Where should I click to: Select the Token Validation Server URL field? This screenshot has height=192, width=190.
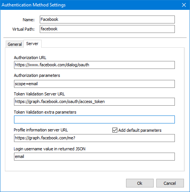[x=94, y=101]
